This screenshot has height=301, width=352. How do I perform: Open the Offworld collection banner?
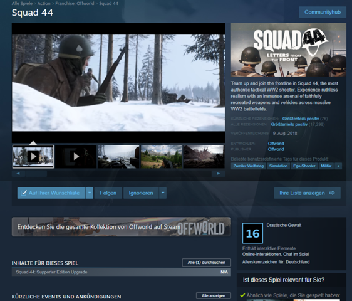click(x=122, y=226)
